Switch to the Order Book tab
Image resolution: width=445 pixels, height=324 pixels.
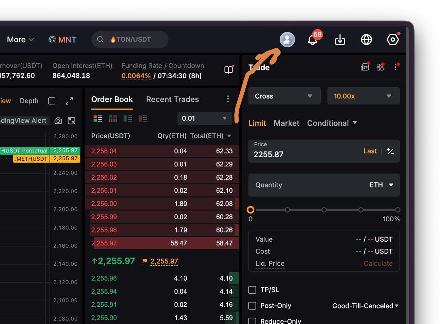(x=112, y=99)
